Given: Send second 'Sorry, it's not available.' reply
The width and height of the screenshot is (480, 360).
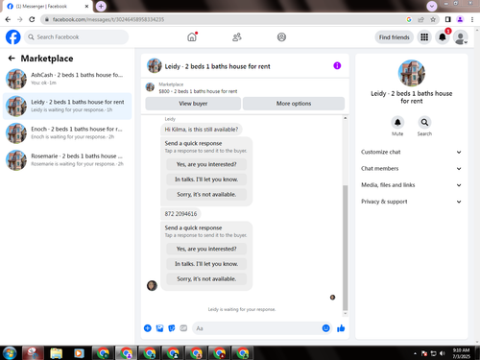Looking at the screenshot, I should click(206, 278).
